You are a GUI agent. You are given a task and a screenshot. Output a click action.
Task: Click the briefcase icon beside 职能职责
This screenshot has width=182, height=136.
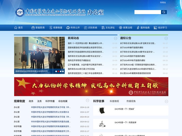point(33,28)
